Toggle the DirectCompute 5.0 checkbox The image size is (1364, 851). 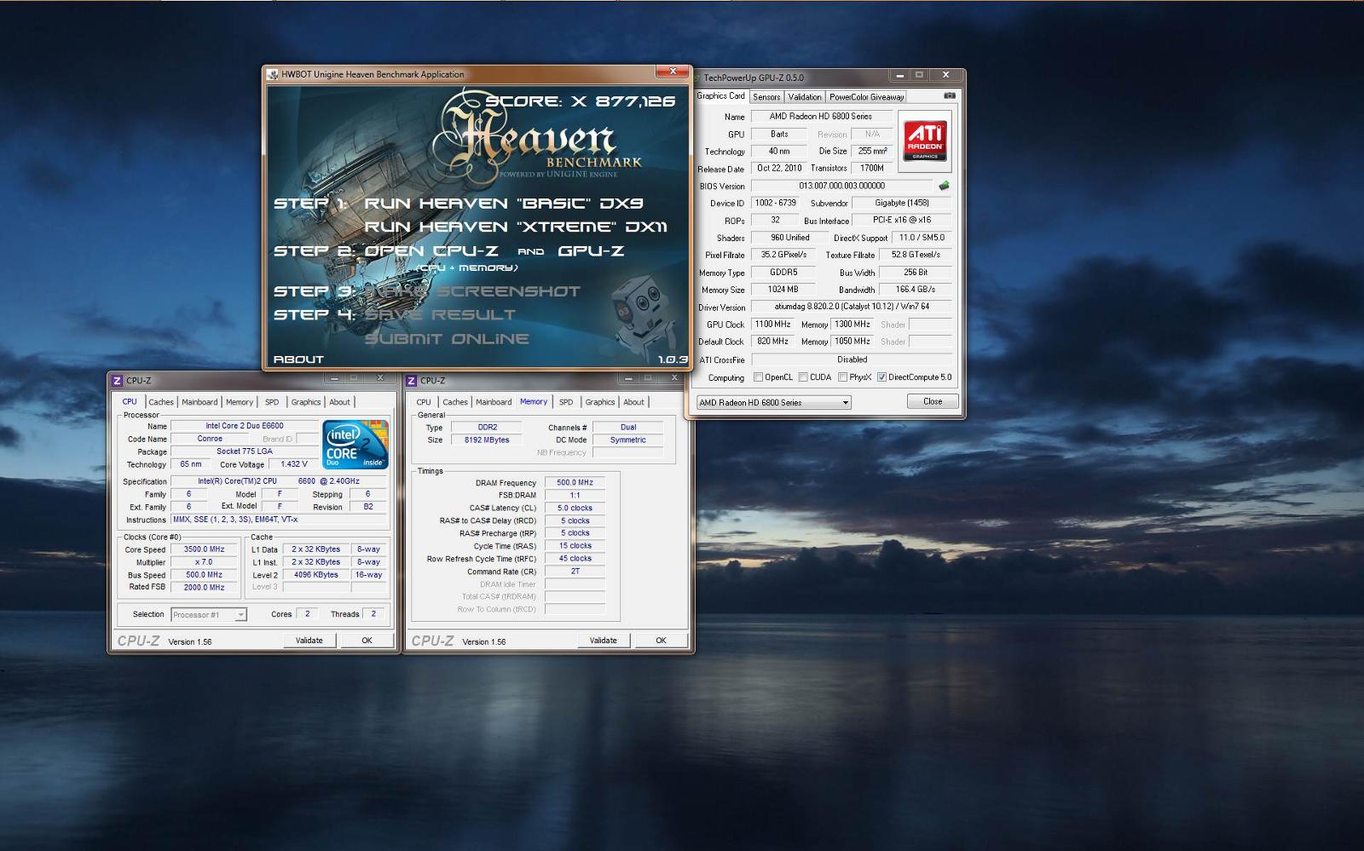pos(881,377)
